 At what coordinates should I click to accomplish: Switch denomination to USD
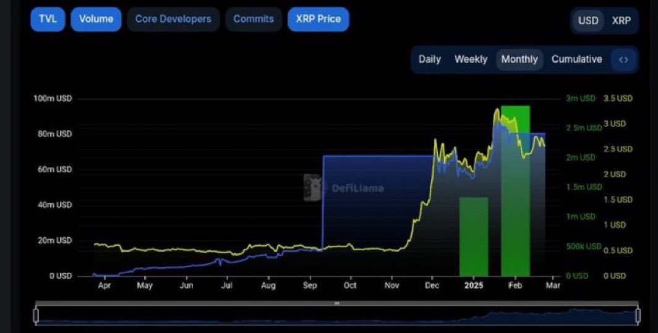pyautogui.click(x=588, y=20)
